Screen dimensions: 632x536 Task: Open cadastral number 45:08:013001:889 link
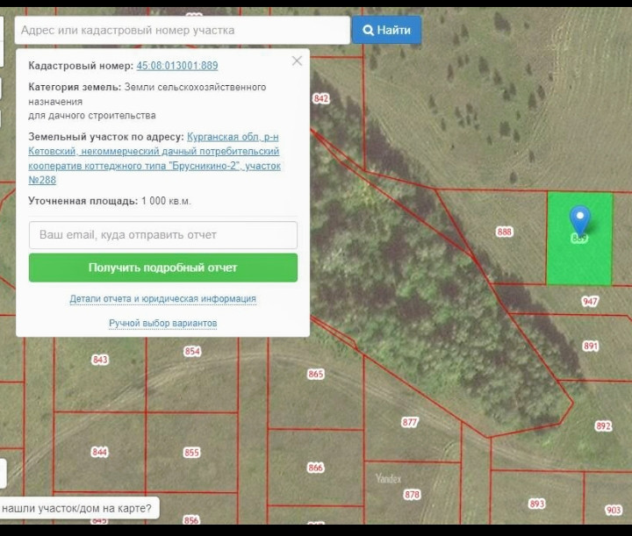[x=177, y=66]
